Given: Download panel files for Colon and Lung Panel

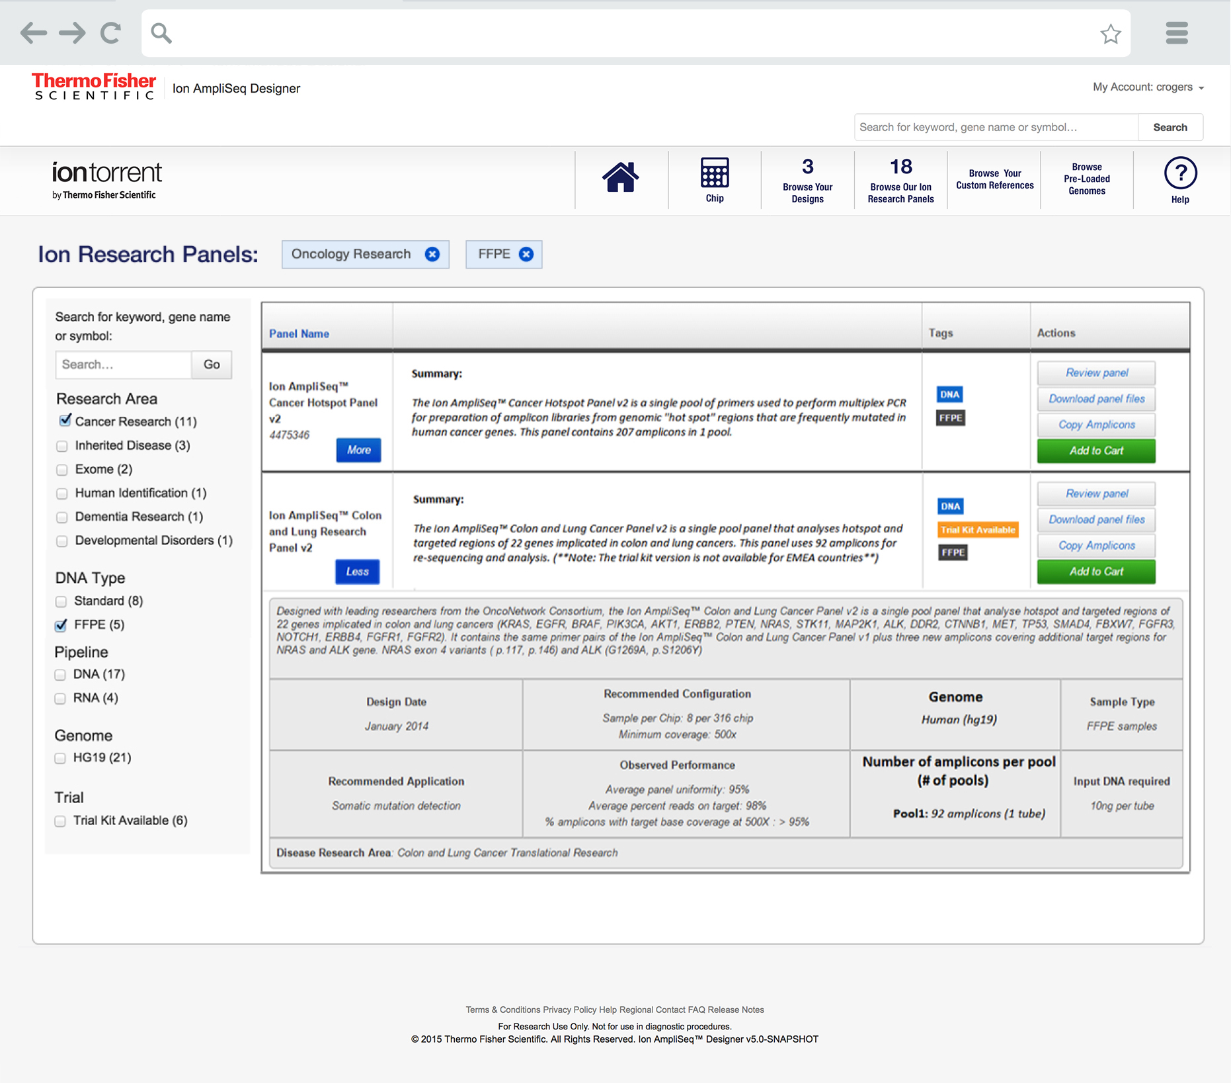Looking at the screenshot, I should click(x=1096, y=519).
